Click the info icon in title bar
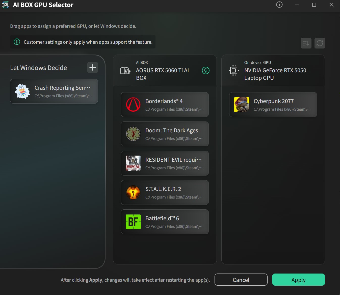The image size is (340, 295). [x=279, y=5]
